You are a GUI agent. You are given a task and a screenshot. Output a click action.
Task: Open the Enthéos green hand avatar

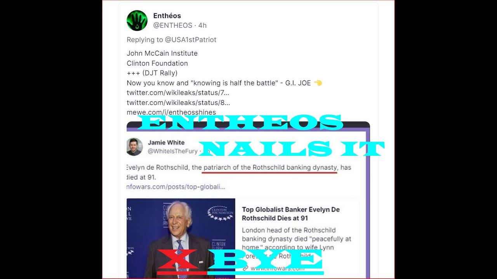point(137,21)
